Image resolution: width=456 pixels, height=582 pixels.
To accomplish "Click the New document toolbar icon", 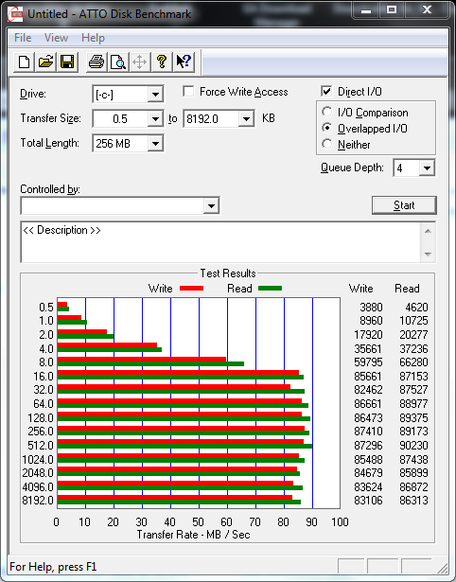I will point(24,62).
